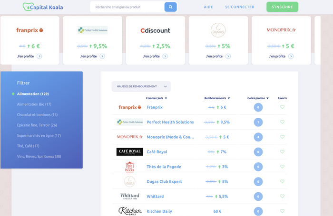The height and width of the screenshot is (216, 333).
Task: Favorite Monoprix row heart icon
Action: [282, 137]
